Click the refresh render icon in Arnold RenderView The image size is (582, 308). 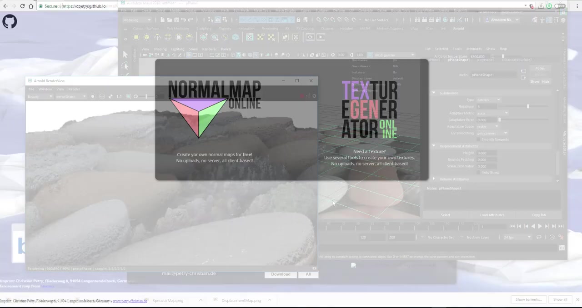pyautogui.click(x=135, y=96)
